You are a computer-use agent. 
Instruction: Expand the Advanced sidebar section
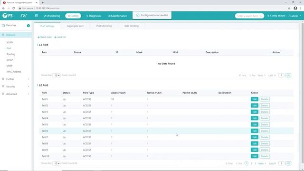click(16, 94)
